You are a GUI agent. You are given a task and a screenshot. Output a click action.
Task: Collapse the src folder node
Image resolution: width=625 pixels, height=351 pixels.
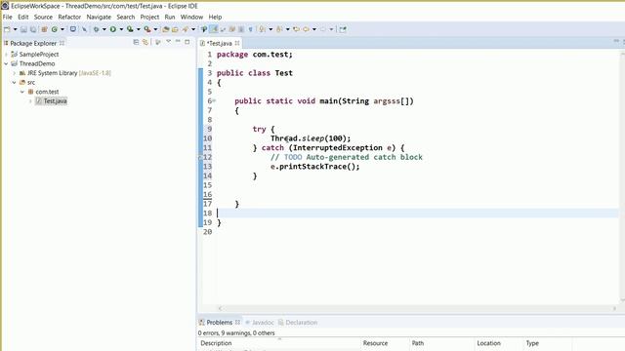coord(15,82)
